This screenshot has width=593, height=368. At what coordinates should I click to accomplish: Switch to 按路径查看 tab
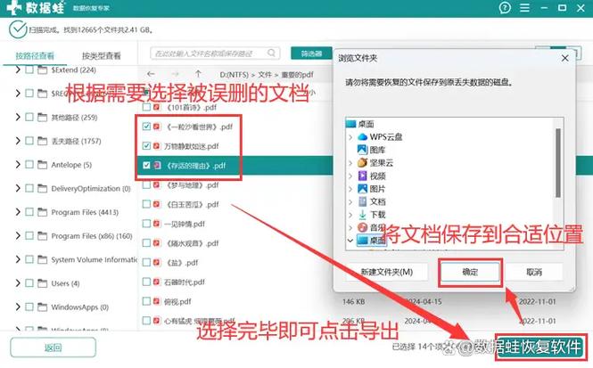(x=35, y=56)
